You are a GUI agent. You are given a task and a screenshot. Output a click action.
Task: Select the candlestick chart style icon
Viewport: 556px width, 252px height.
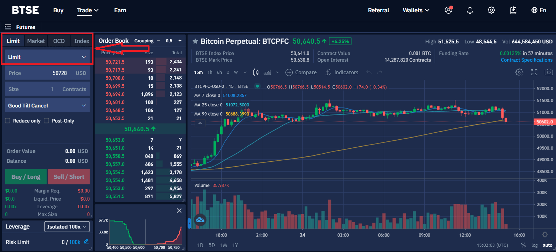tap(256, 72)
